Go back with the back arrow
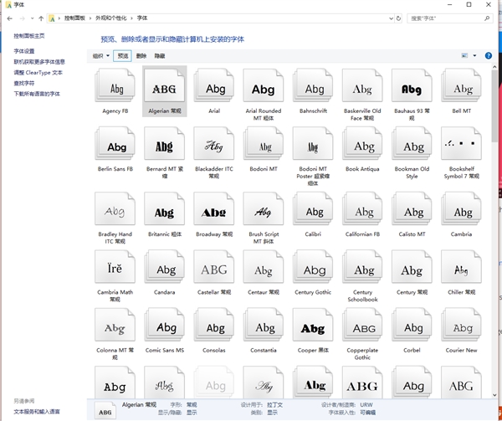 point(9,18)
